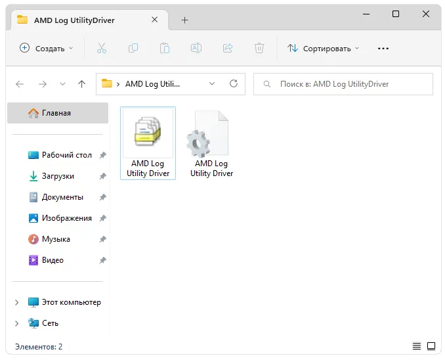Click the Share icon in toolbar
The image size is (445, 360).
pos(228,48)
